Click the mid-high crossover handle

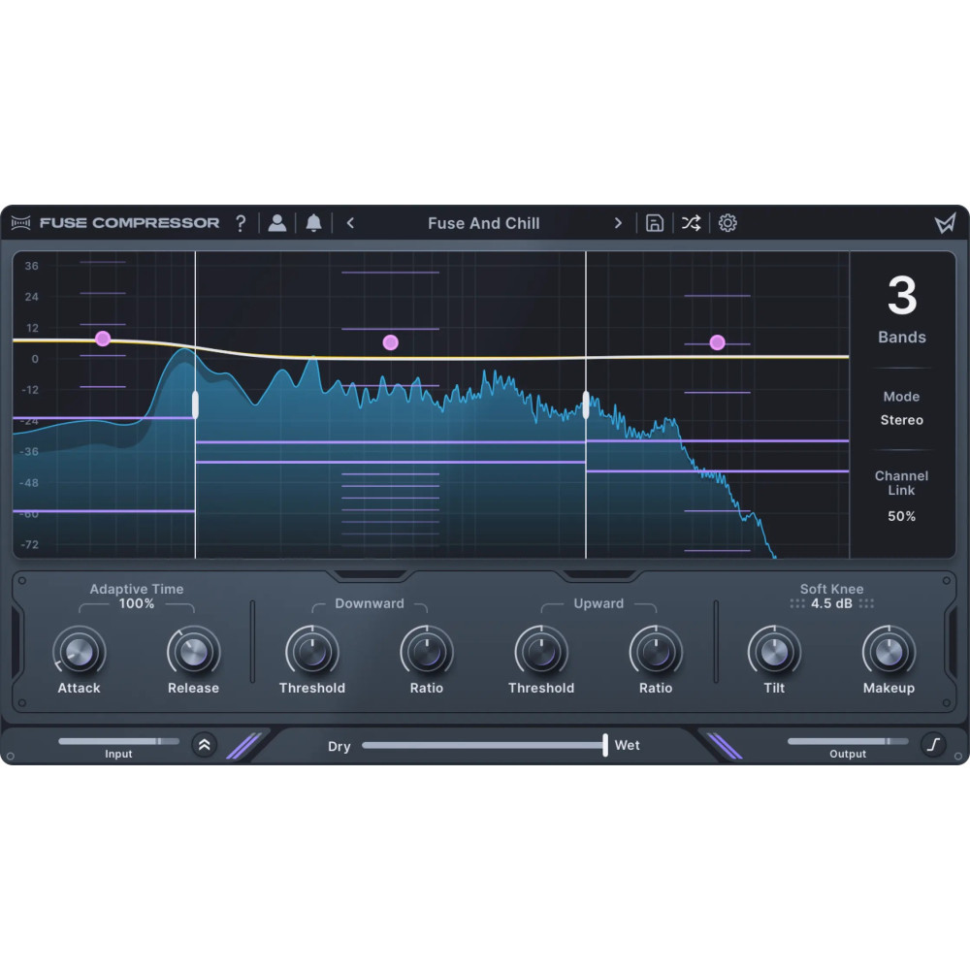click(x=586, y=404)
